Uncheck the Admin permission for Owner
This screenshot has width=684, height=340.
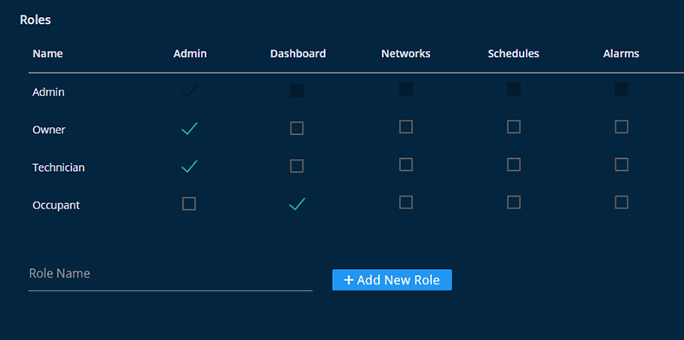pos(189,129)
